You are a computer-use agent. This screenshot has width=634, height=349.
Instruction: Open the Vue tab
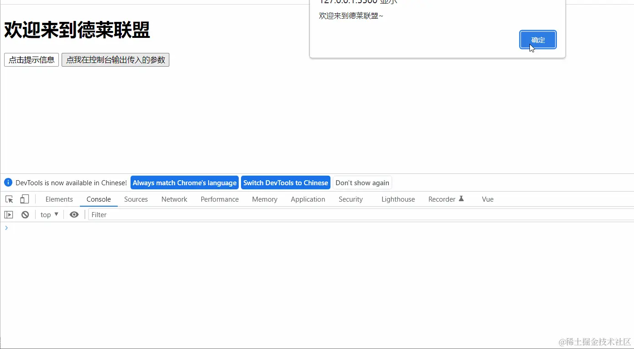pos(488,199)
